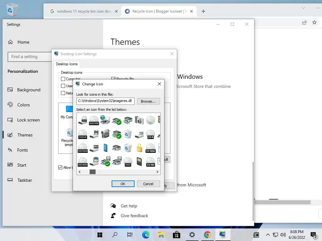
Task: Choose the unlabeled blank disc icon
Action: tap(151, 120)
